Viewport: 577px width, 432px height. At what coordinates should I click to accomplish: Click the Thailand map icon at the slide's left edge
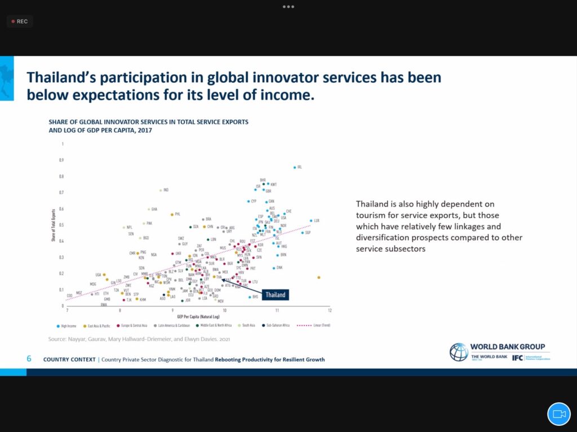click(x=6, y=78)
